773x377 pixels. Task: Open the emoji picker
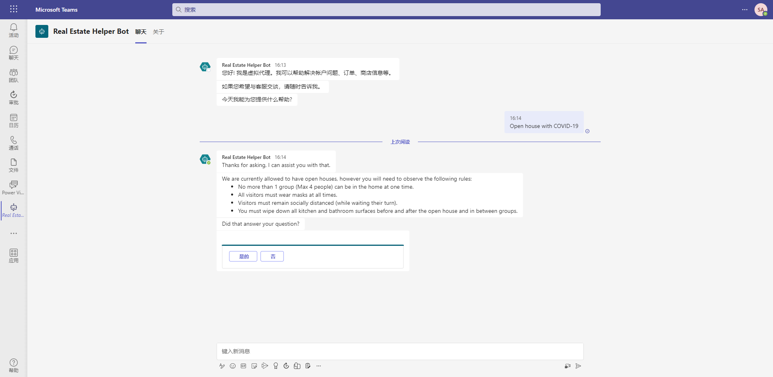[233, 366]
